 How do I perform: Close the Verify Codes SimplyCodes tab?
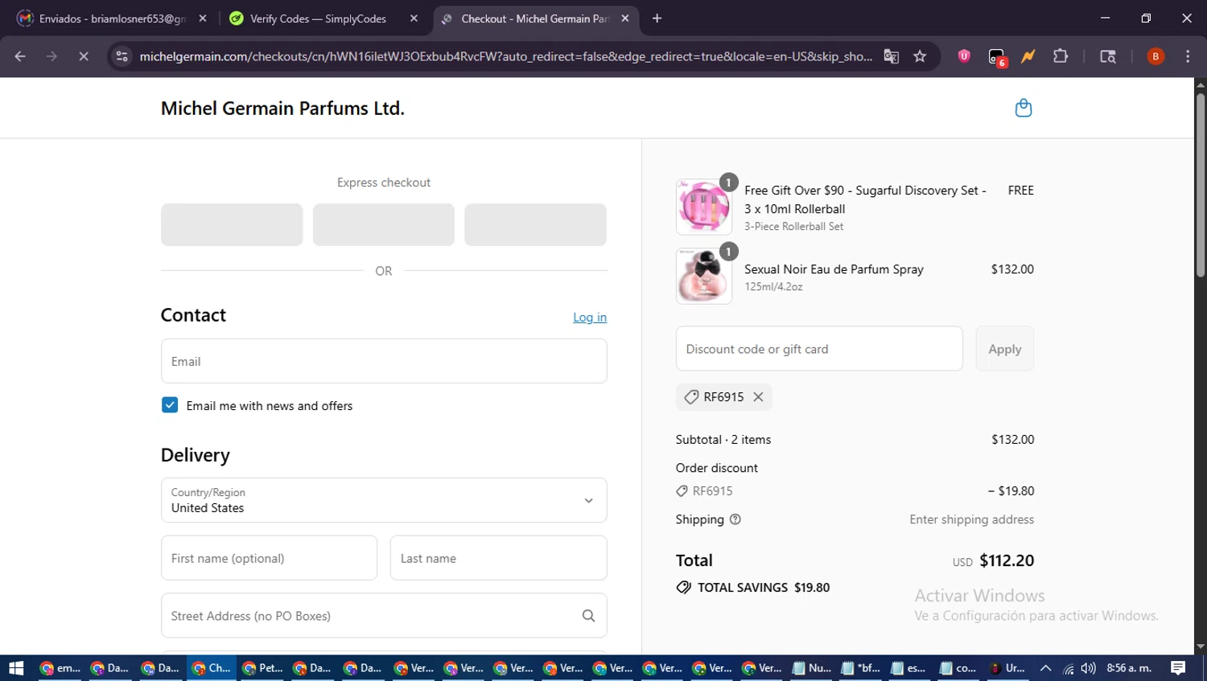[414, 18]
